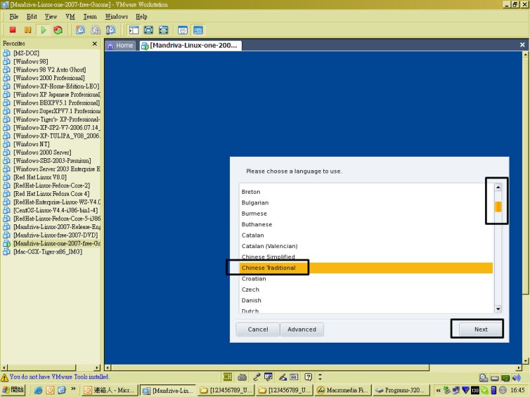Click the Summary view toolbar icon
Image resolution: width=530 pixels, height=397 pixels.
[183, 30]
